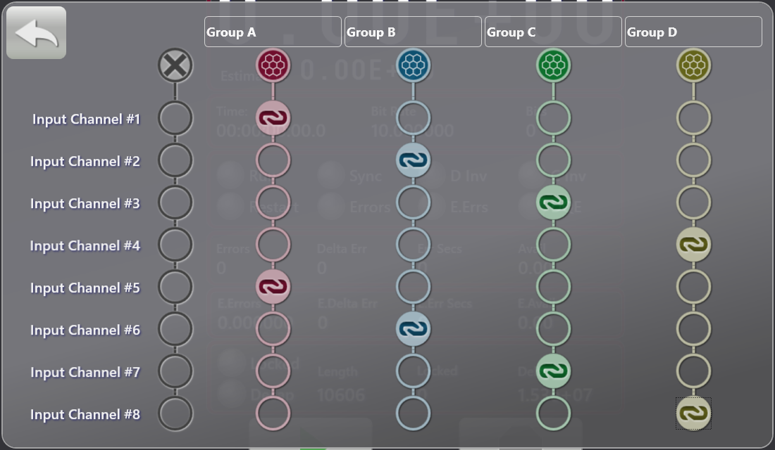Unlink Input Channel #4 from Group D

coord(693,245)
